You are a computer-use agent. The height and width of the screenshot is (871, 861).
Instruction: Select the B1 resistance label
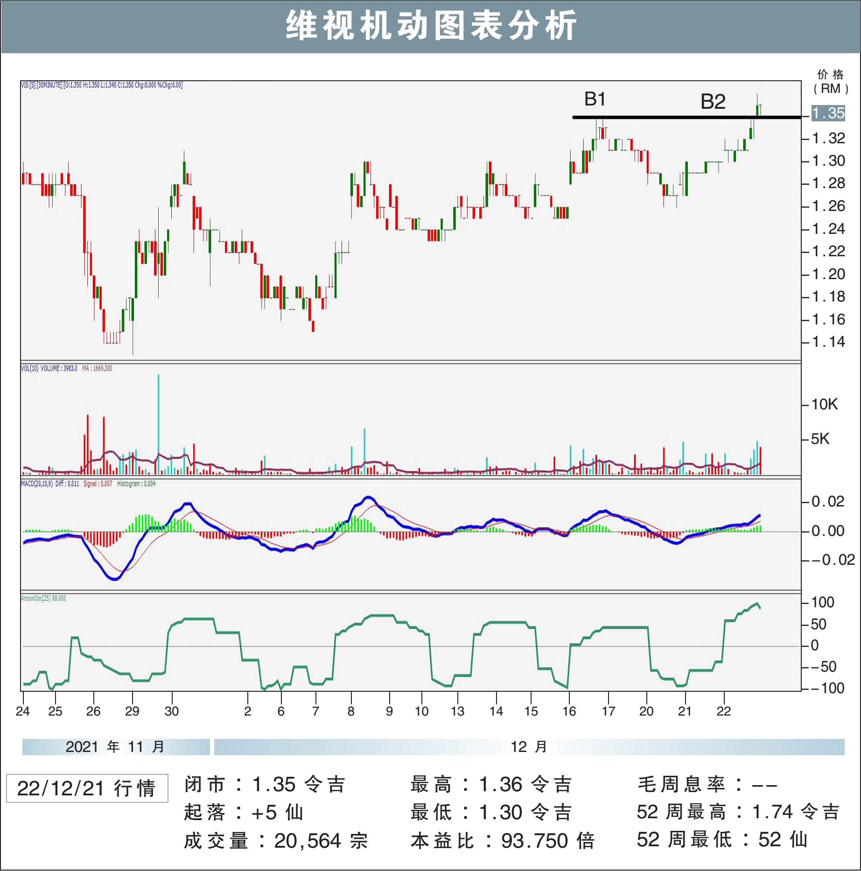595,99
